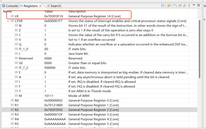The width and height of the screenshot is (206, 129).
Task: Pin the Registers view with the pin icon
Action: [x=180, y=6]
